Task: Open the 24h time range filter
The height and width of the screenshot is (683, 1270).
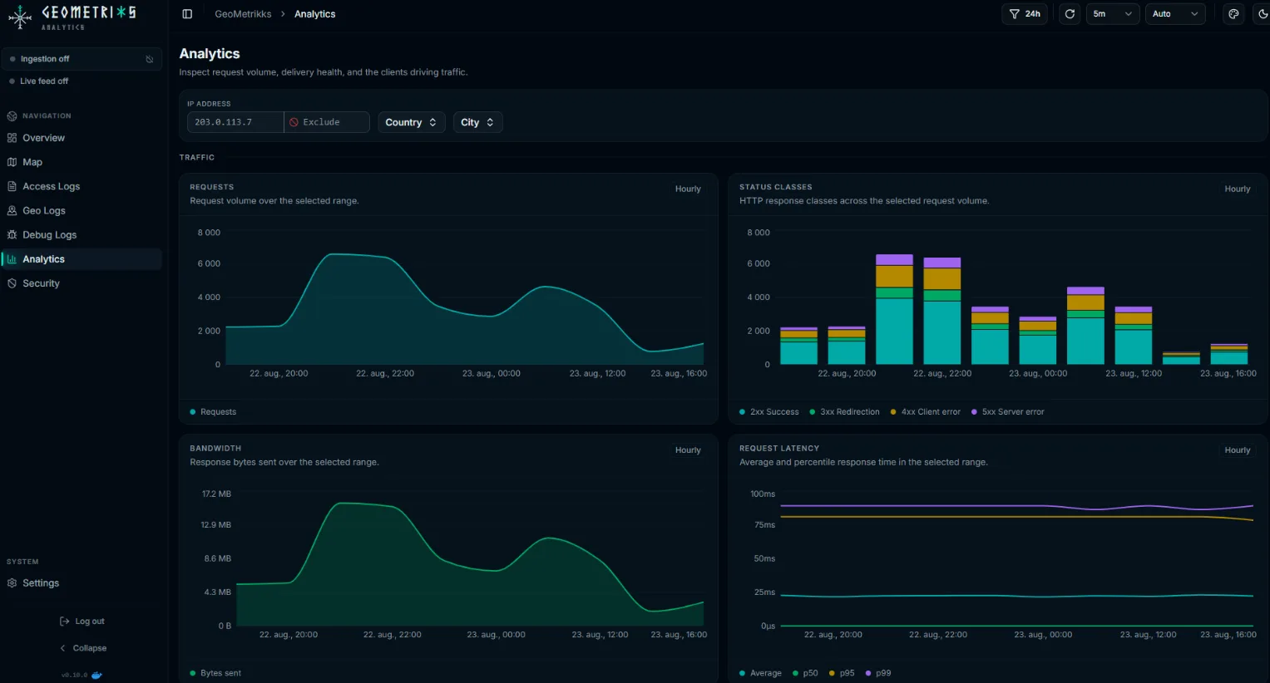Action: coord(1025,14)
